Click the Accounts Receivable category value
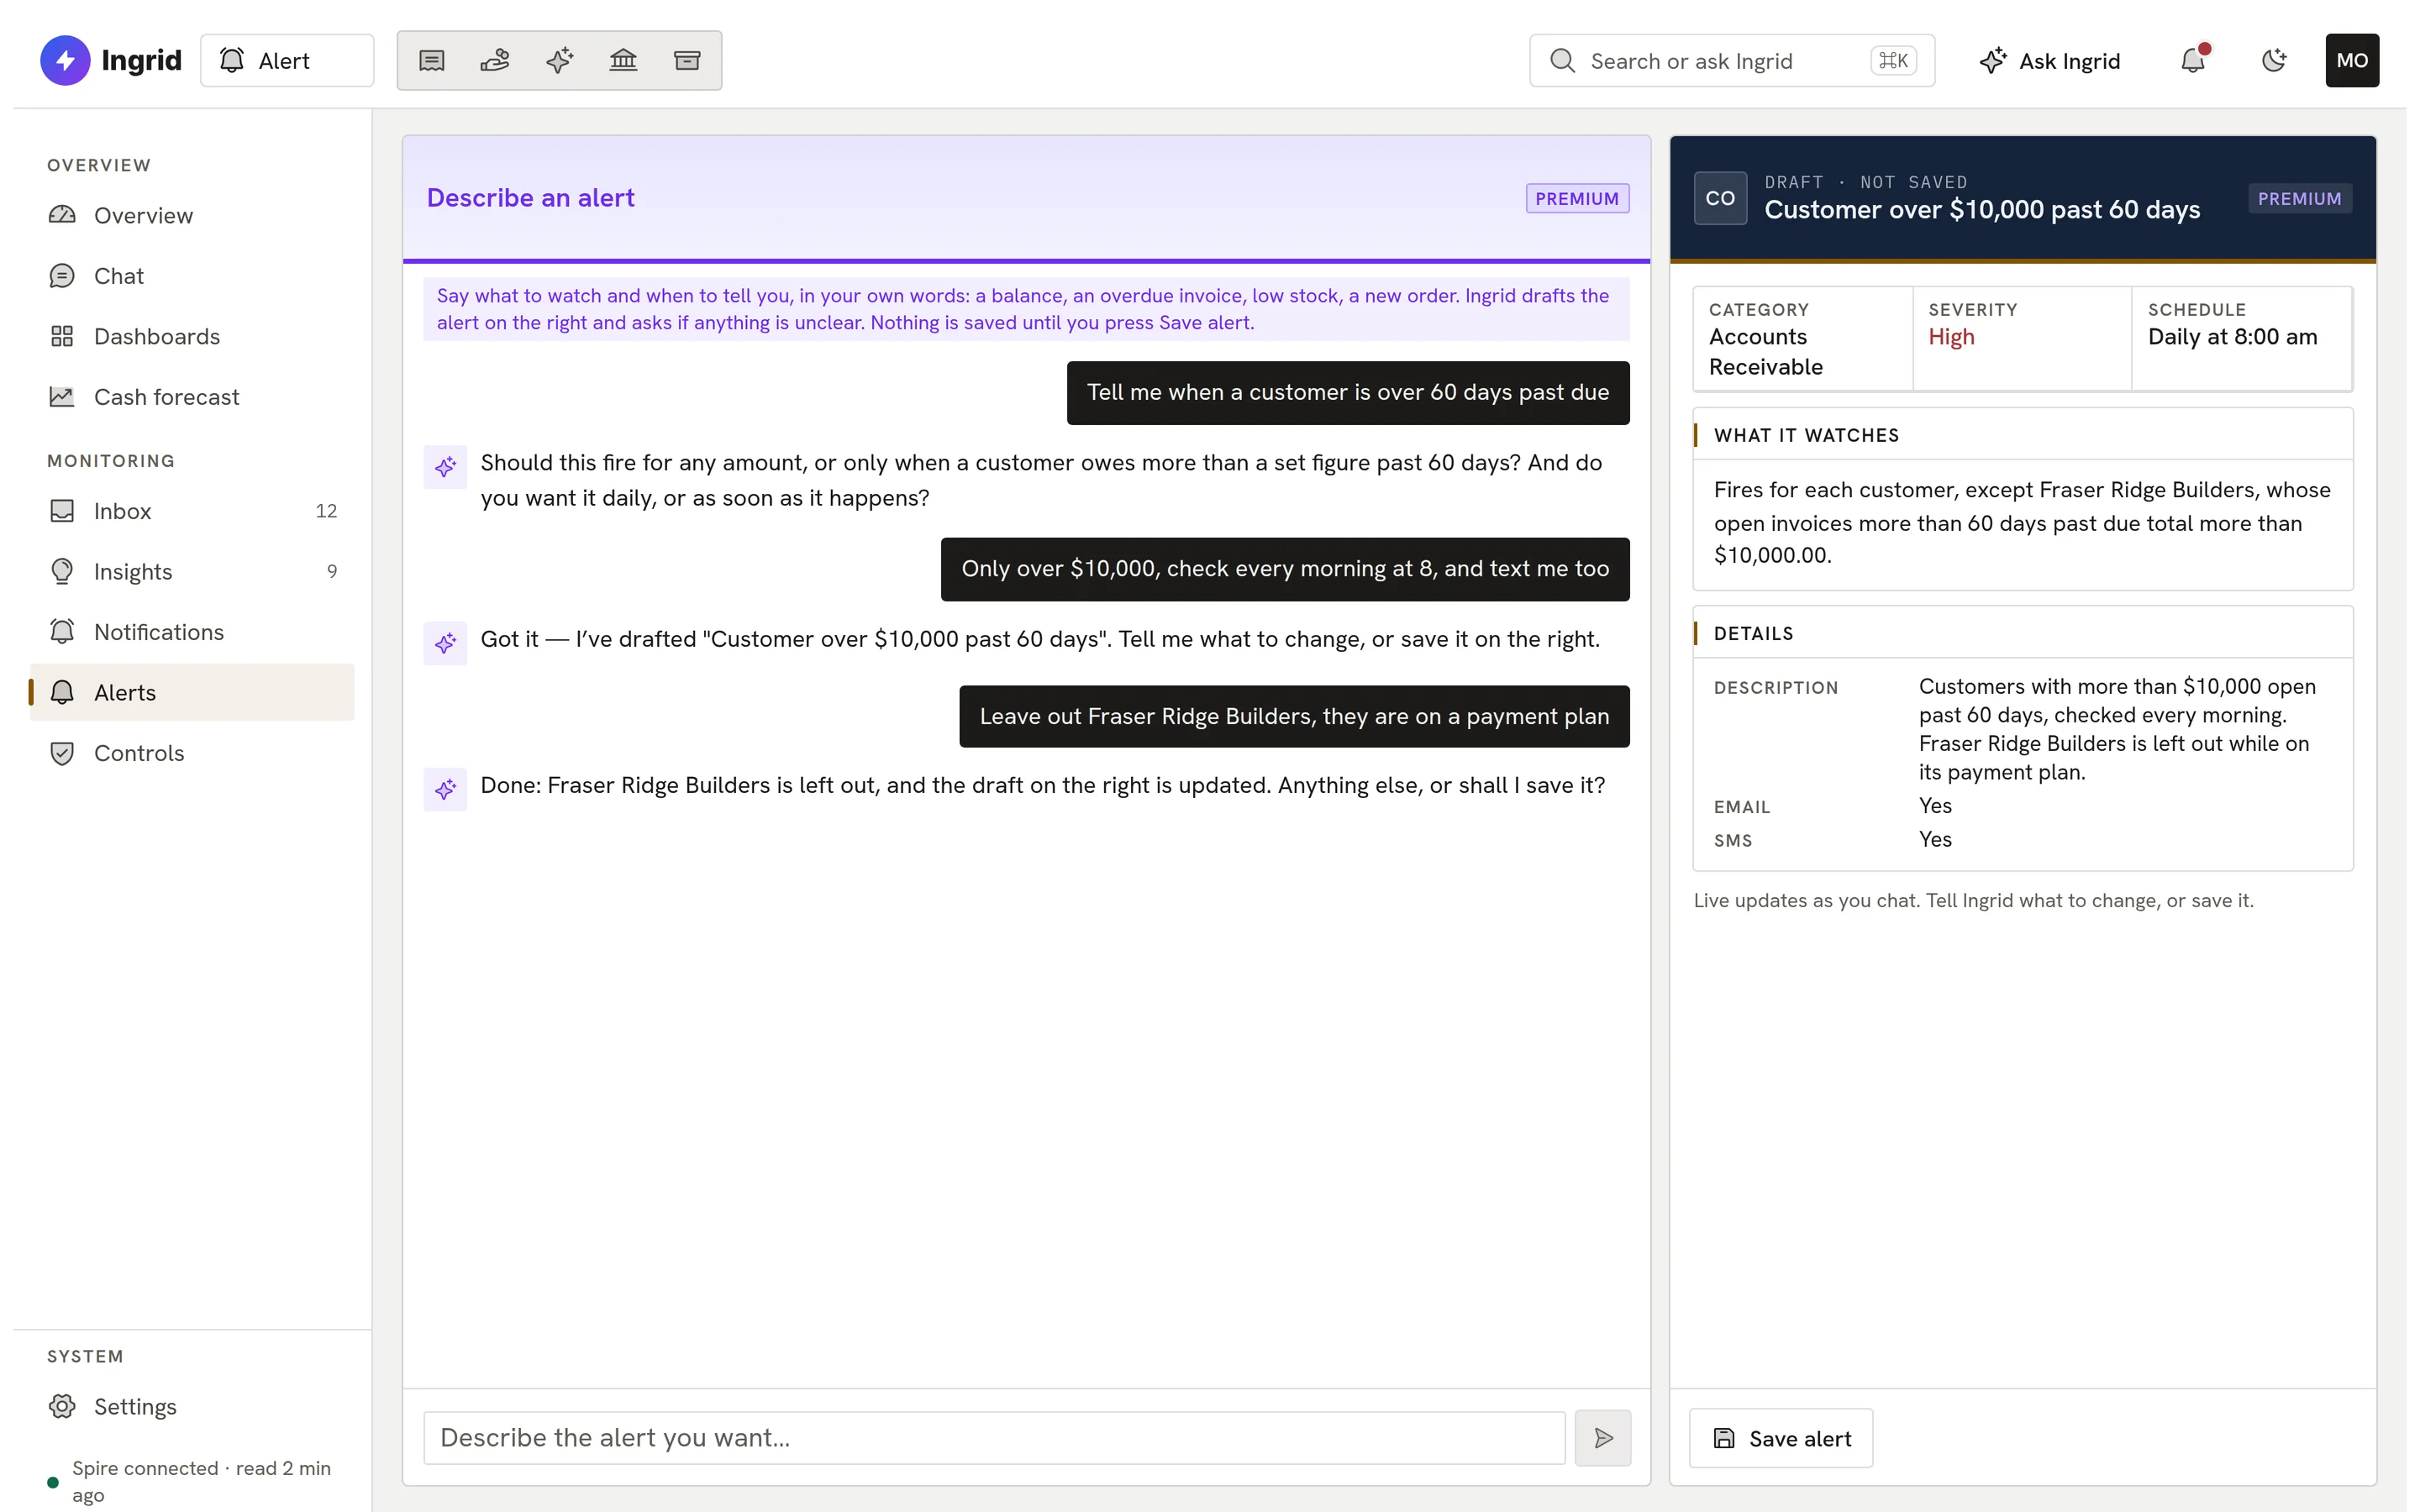Image resolution: width=2420 pixels, height=1512 pixels. [1765, 352]
